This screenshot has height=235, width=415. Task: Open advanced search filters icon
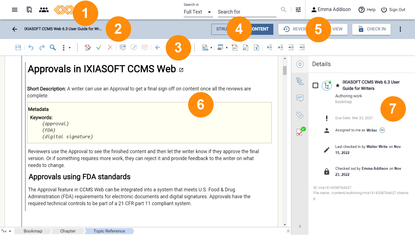(x=298, y=10)
